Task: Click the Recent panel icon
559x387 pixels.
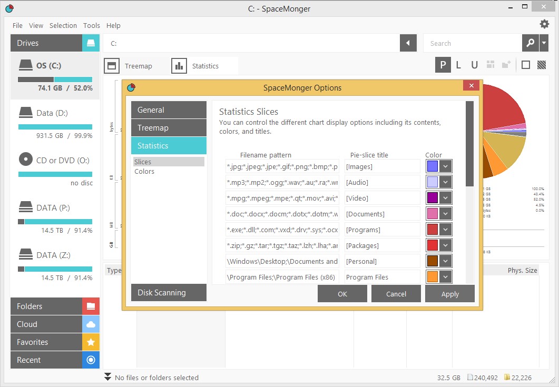Action: point(91,360)
